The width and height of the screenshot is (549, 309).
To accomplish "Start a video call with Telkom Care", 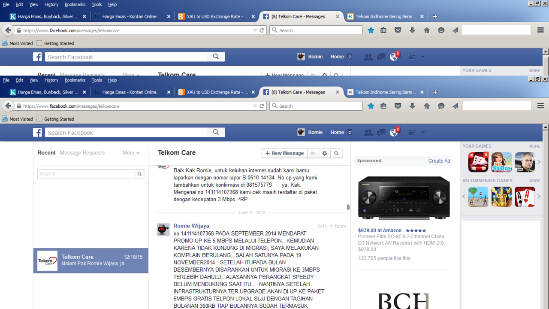I will [314, 153].
